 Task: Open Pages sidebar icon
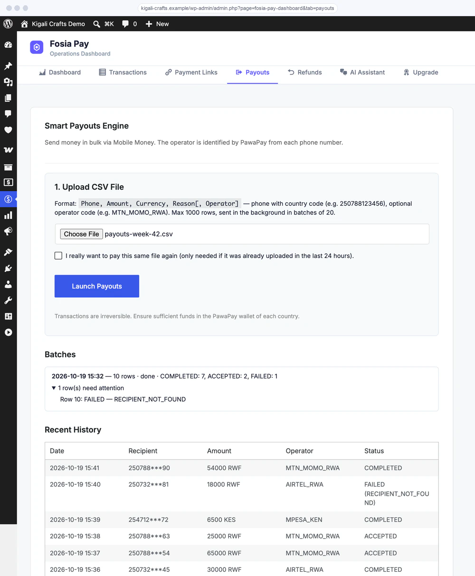click(x=8, y=98)
